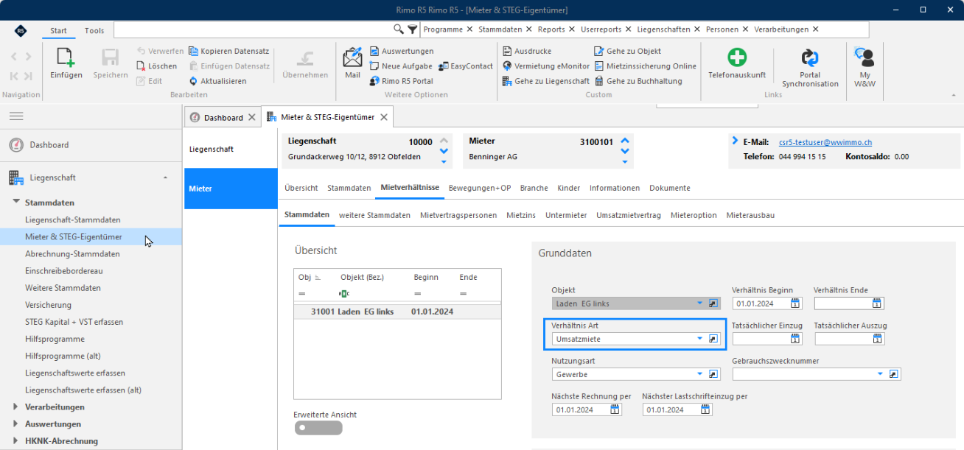Open the Gebrauchszwecknummer dropdown
The image size is (964, 450).
pos(880,374)
